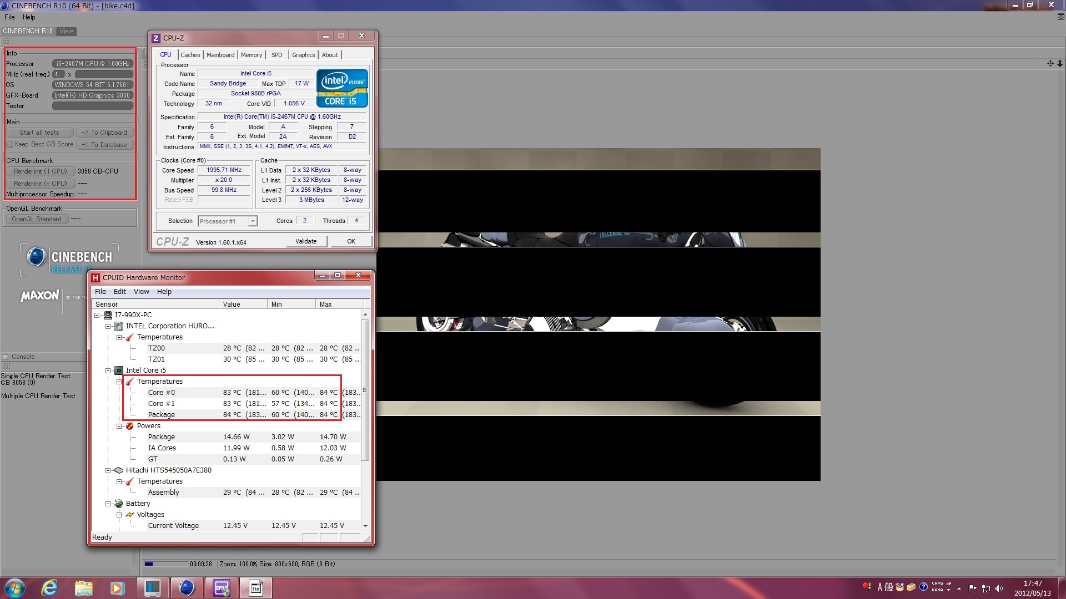1066x599 pixels.
Task: Switch to HWMonitor taskbar button
Action: (255, 588)
